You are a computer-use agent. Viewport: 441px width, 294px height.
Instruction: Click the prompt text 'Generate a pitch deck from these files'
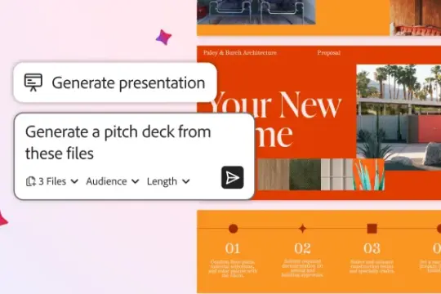click(118, 143)
